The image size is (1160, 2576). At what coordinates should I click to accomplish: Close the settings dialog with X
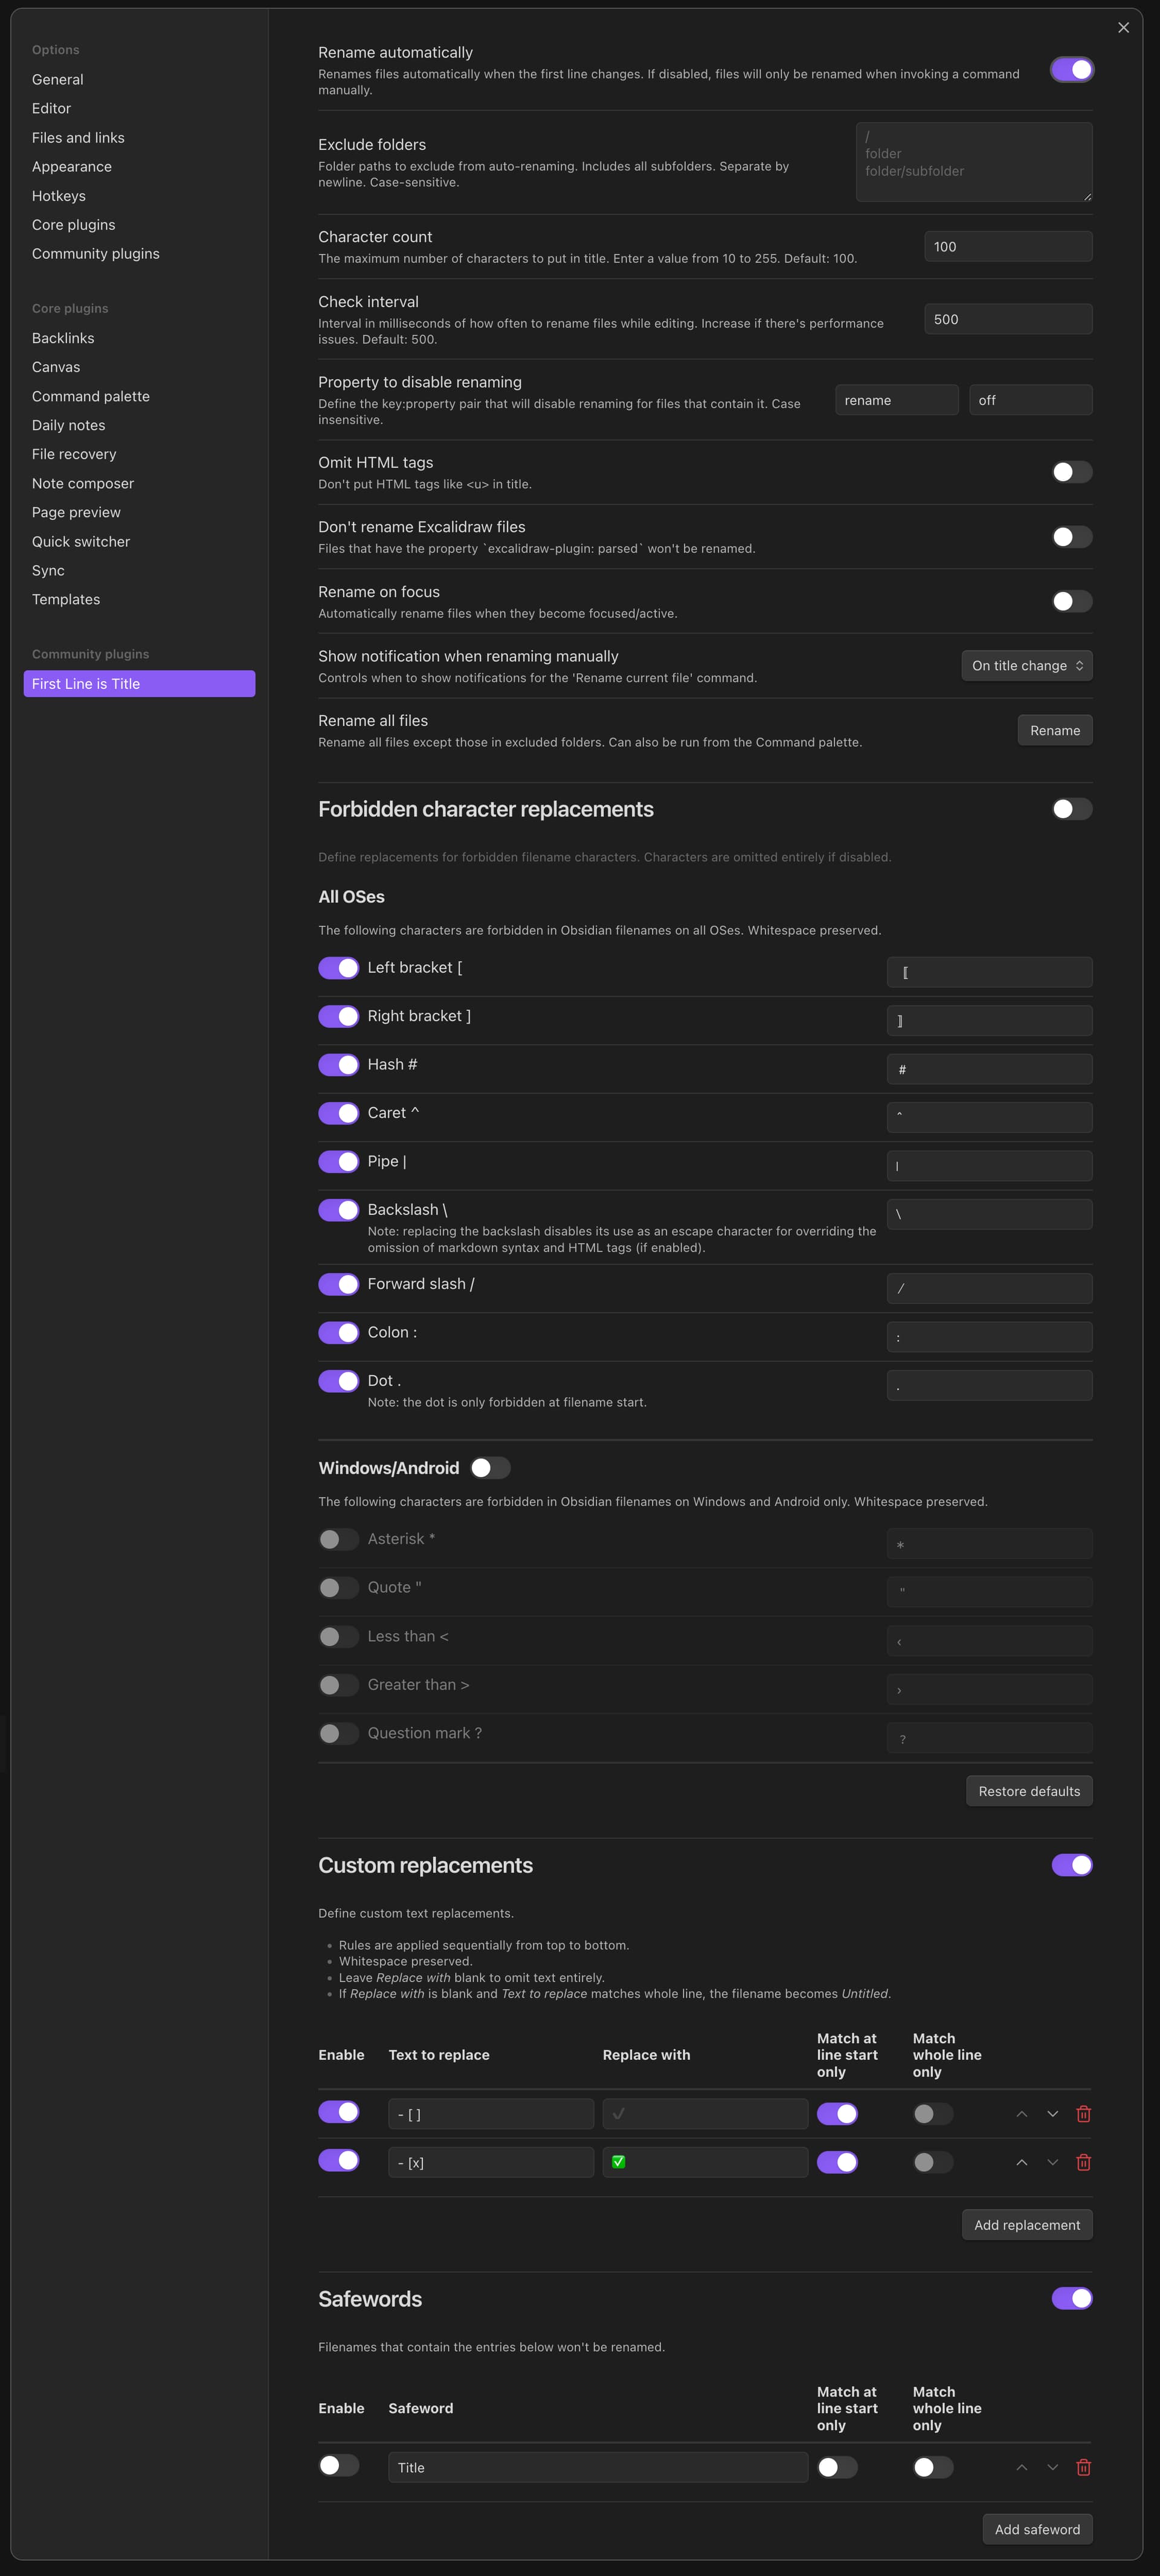click(1123, 28)
